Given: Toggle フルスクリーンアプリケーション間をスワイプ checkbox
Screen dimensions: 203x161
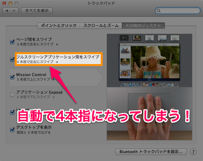Looking at the screenshot, I should coord(12,59).
